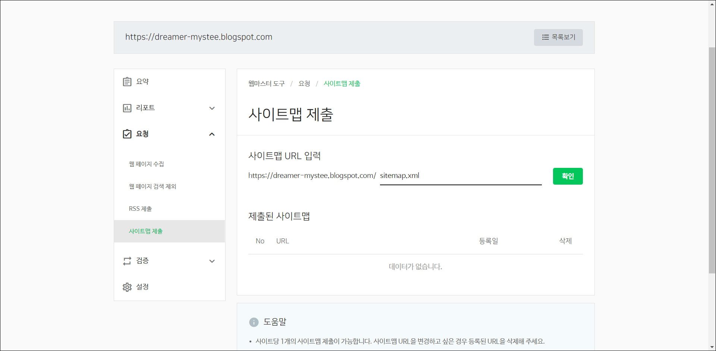This screenshot has height=351, width=716.
Task: Click the 등록일 column header
Action: (489, 241)
